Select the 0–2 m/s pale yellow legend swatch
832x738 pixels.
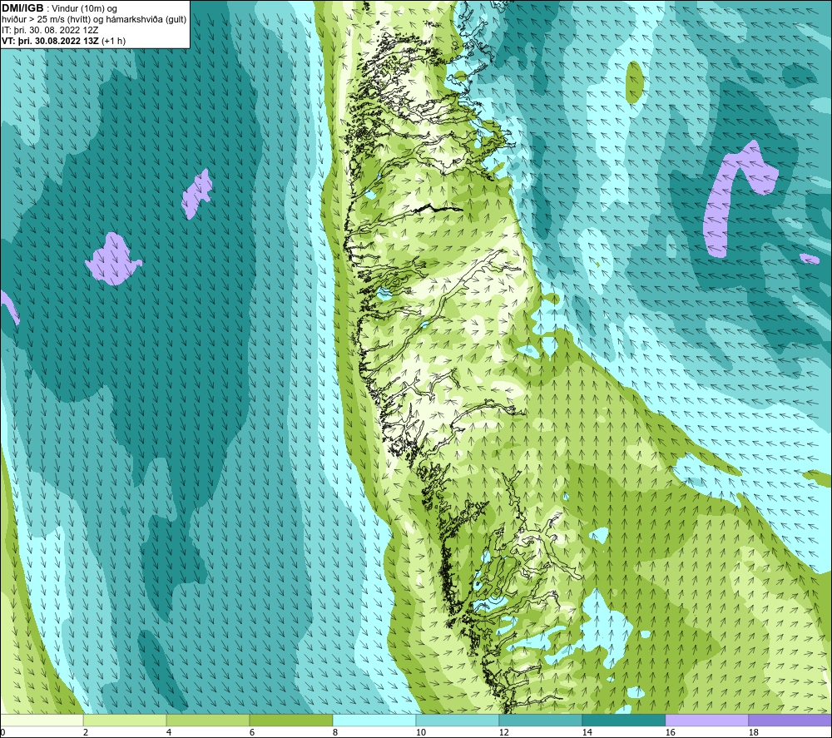pos(42,720)
